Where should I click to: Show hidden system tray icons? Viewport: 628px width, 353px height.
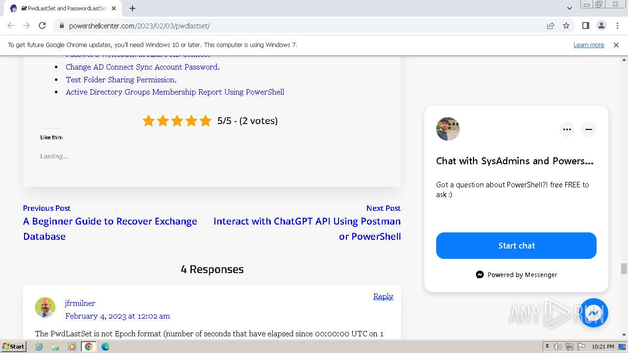click(x=547, y=347)
